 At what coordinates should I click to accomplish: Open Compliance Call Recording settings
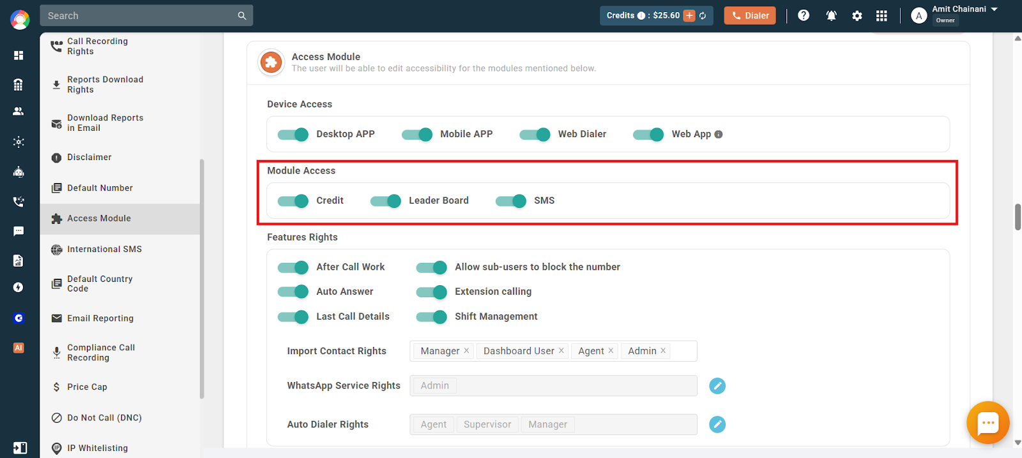pyautogui.click(x=120, y=353)
